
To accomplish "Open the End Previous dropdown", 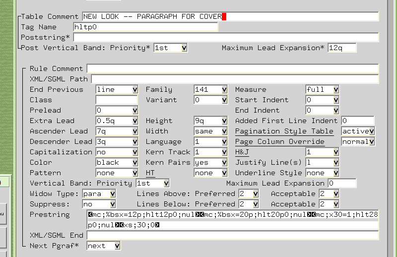I will (x=117, y=89).
